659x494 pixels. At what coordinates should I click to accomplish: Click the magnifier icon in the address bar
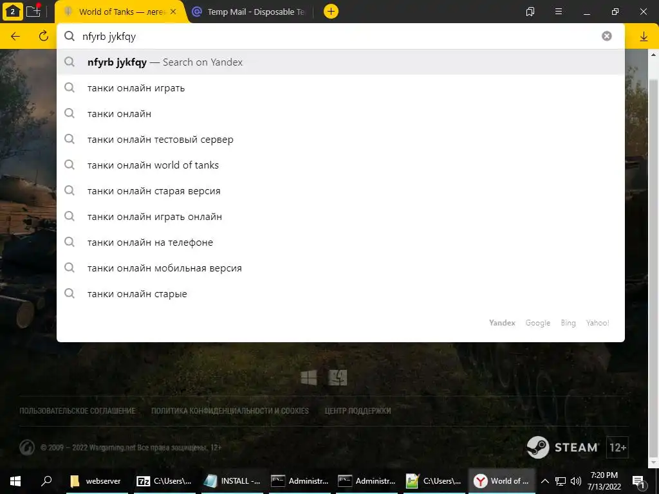(70, 36)
